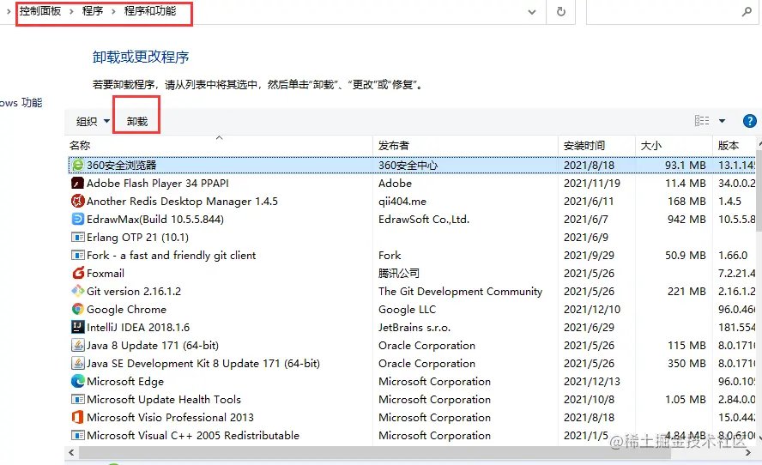Click the 卸载 uninstall button

click(x=137, y=121)
